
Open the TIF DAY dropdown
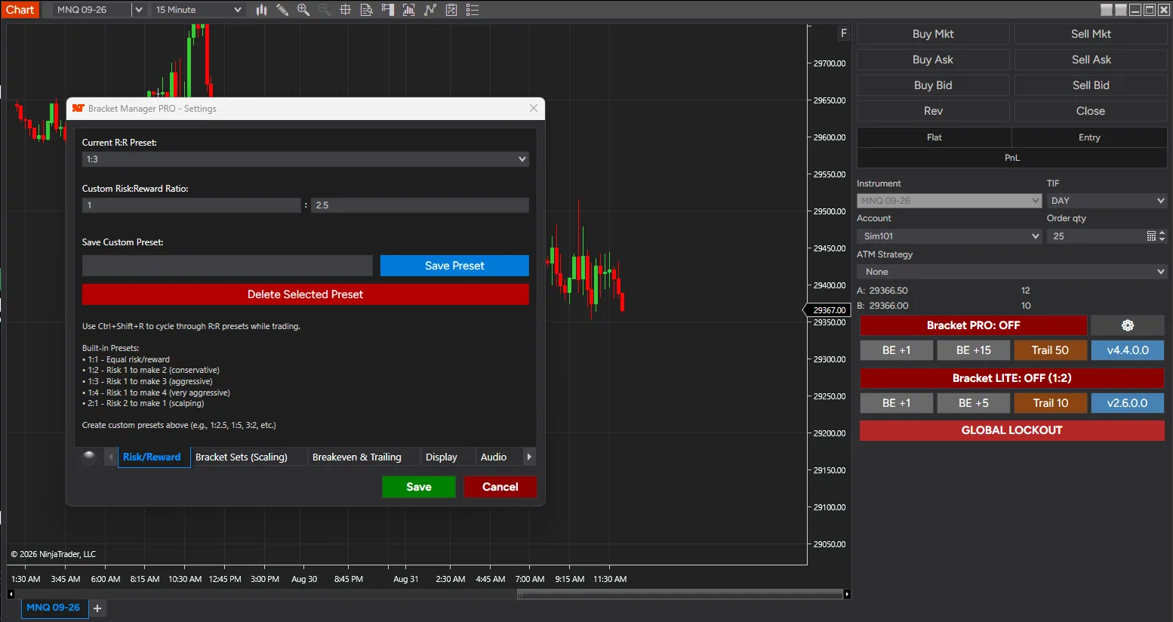pos(1107,201)
